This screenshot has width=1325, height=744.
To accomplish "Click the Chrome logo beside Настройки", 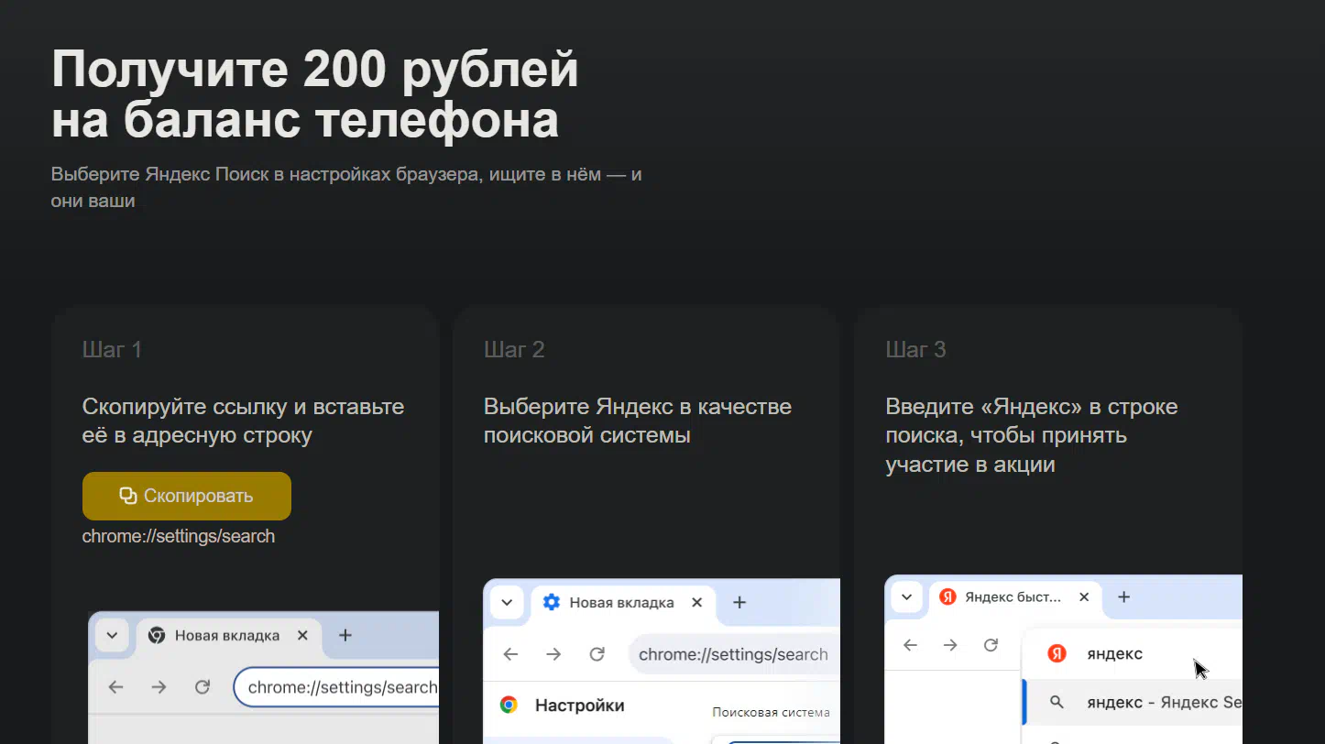I will (509, 705).
